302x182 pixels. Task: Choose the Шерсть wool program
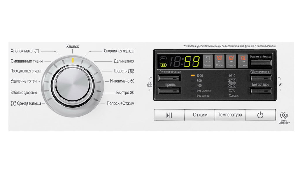click(120, 71)
